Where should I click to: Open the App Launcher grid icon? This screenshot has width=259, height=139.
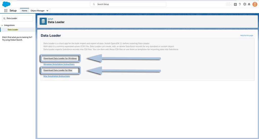6,11
